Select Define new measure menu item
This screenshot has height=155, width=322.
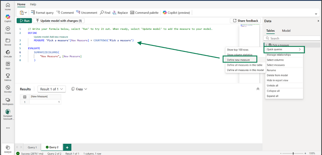point(238,60)
